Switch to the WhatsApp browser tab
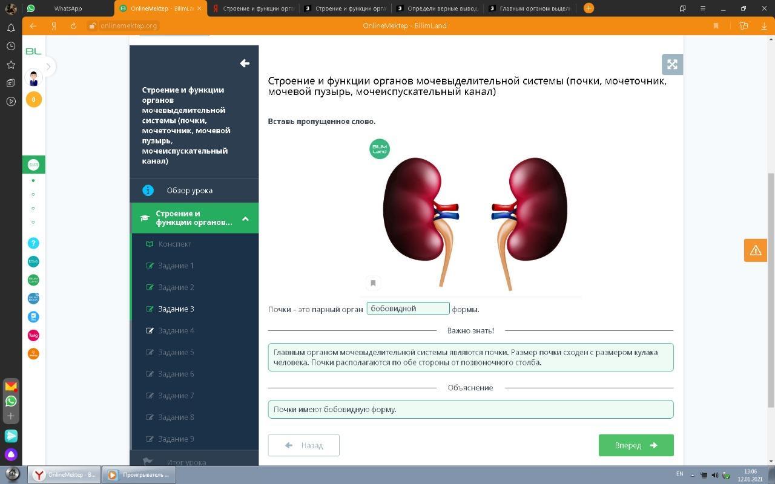The height and width of the screenshot is (484, 775). pos(67,8)
